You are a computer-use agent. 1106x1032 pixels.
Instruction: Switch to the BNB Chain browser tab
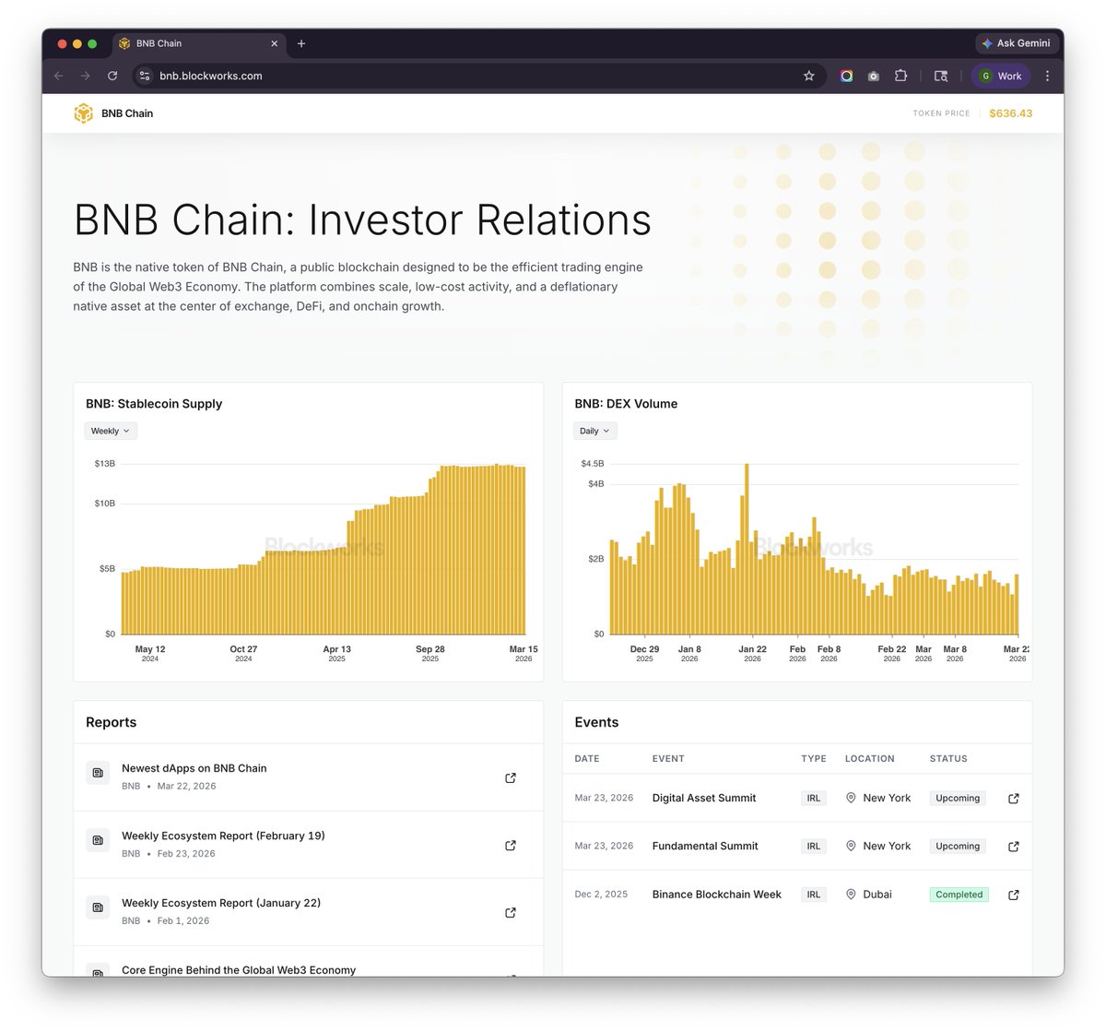[194, 43]
